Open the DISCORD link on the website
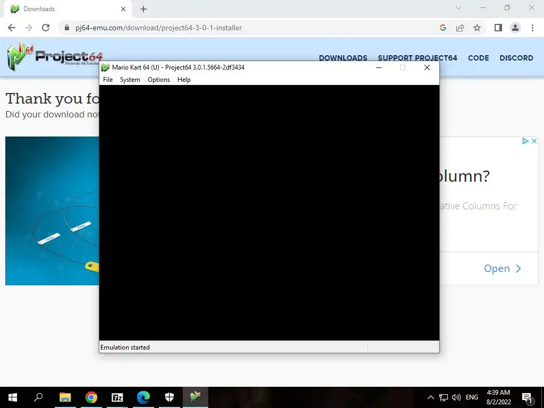Viewport: 544px width, 408px height. click(x=516, y=58)
